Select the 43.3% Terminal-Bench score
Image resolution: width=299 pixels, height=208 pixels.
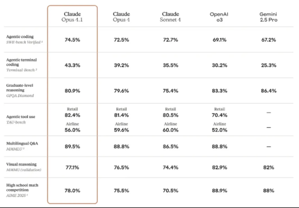[x=72, y=65]
